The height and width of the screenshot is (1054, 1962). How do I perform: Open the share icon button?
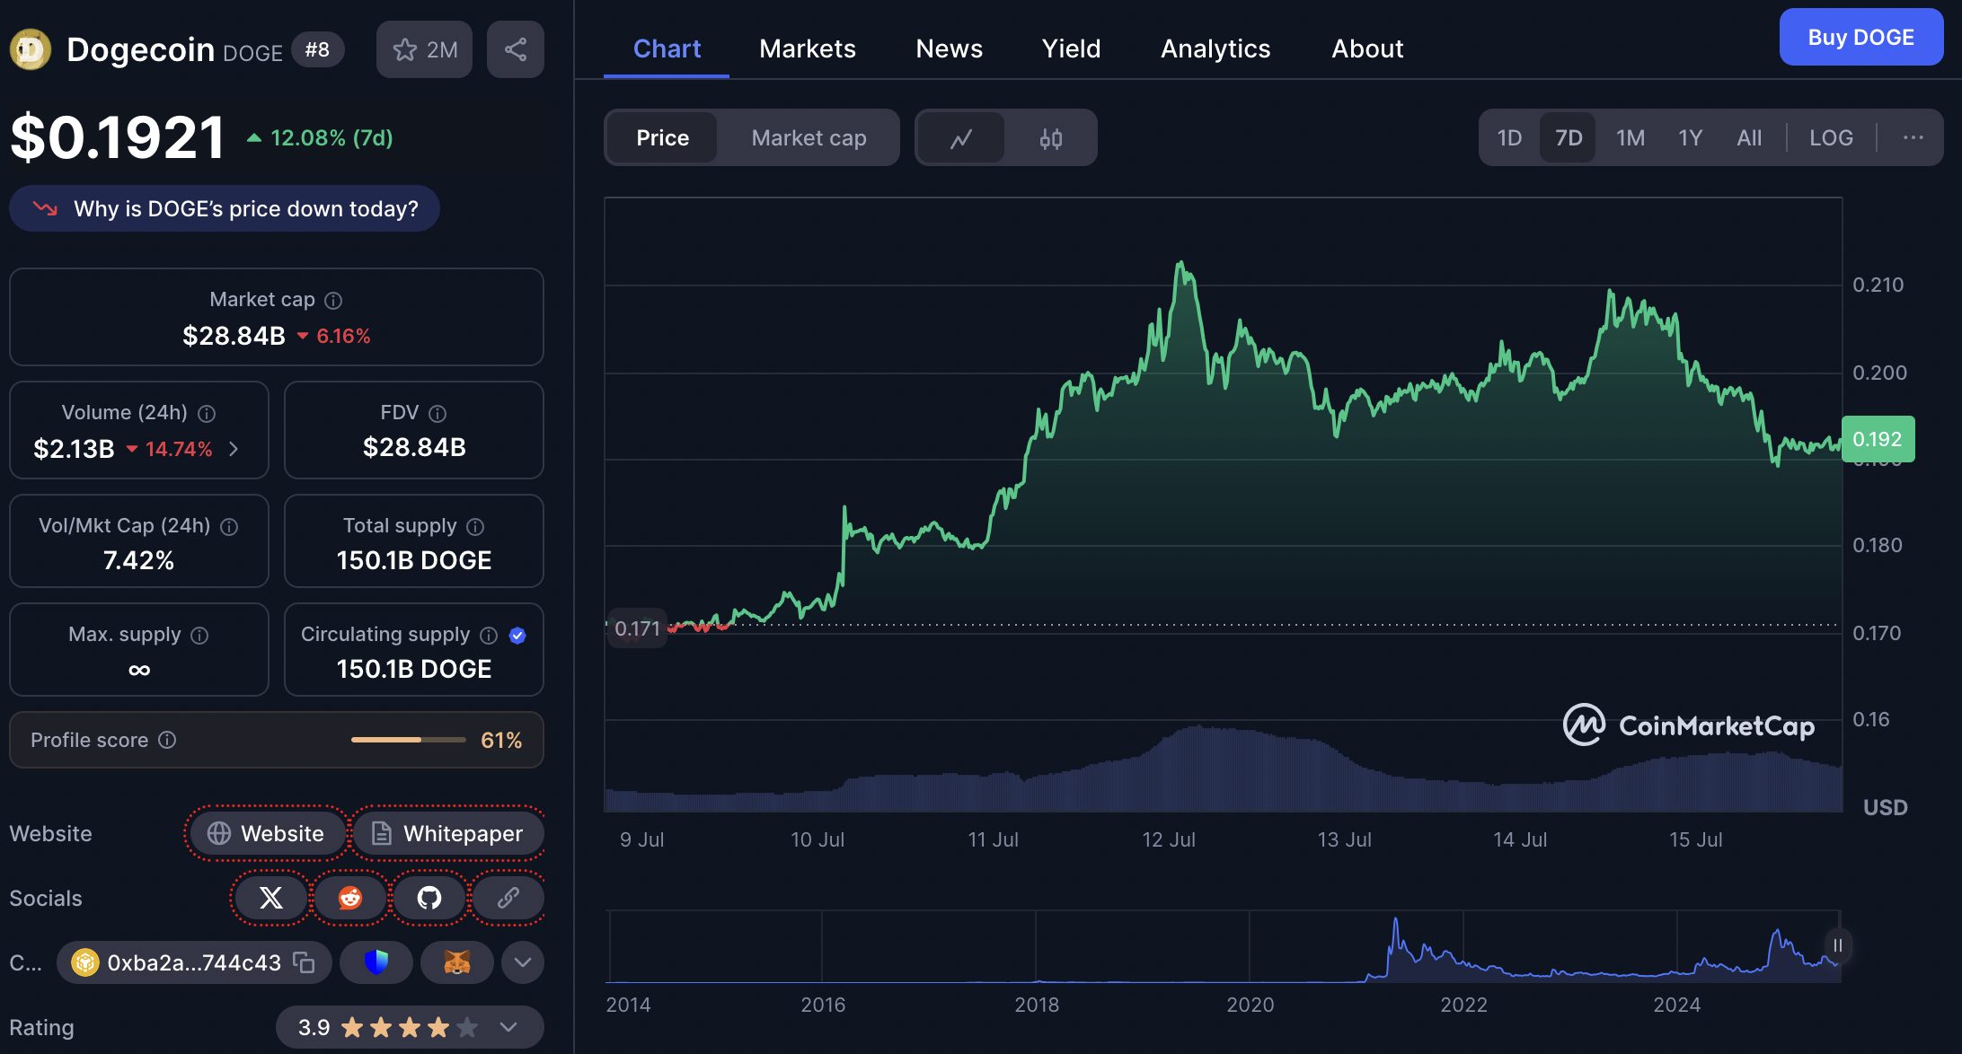pyautogui.click(x=516, y=49)
